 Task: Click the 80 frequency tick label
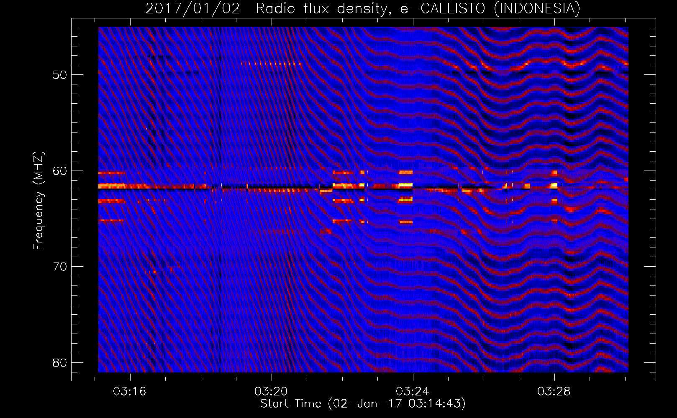click(x=60, y=362)
